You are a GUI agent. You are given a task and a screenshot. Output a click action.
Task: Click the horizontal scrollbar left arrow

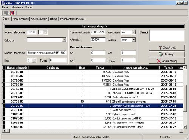click(4, 131)
